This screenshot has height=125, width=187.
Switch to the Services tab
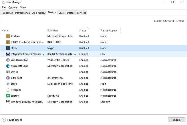81,13
